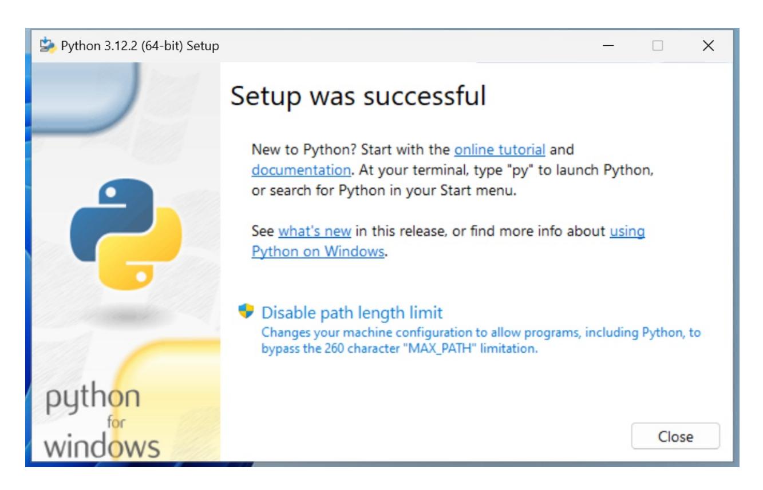Open the online tutorial link

point(499,150)
